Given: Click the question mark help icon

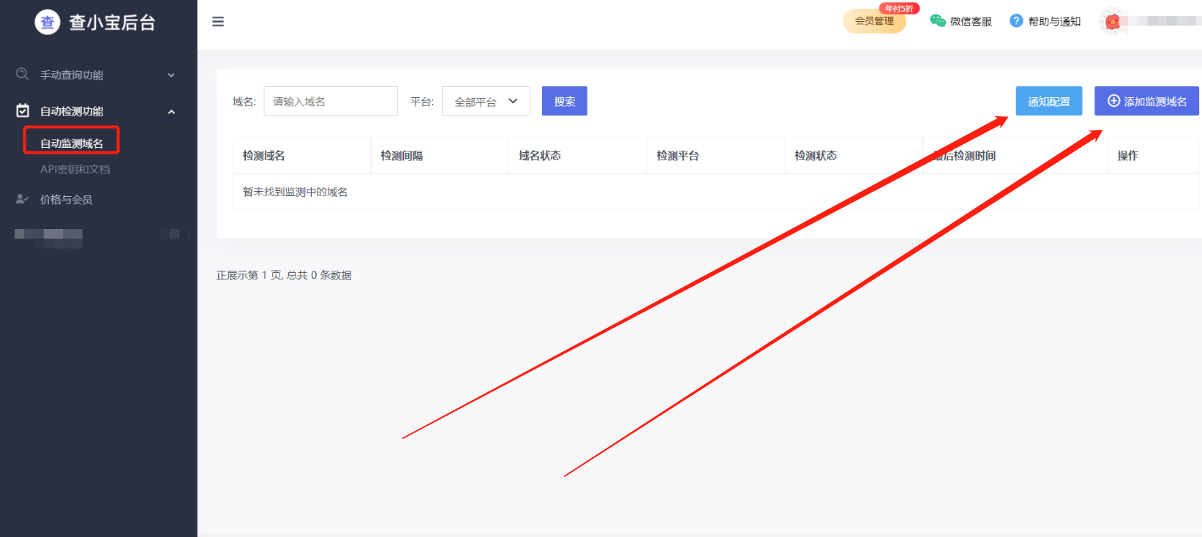Looking at the screenshot, I should tap(1016, 20).
